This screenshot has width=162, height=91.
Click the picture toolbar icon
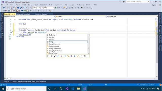click(27, 11)
